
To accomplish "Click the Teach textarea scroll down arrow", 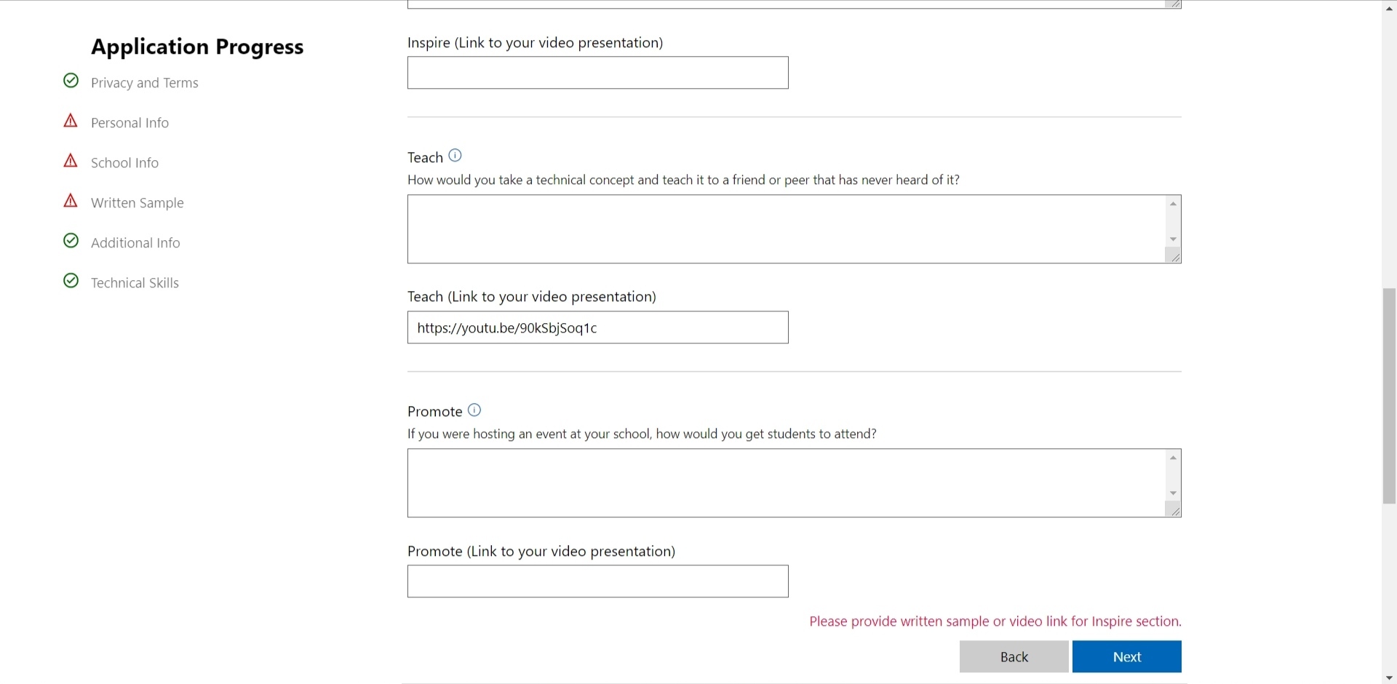I will click(x=1173, y=239).
